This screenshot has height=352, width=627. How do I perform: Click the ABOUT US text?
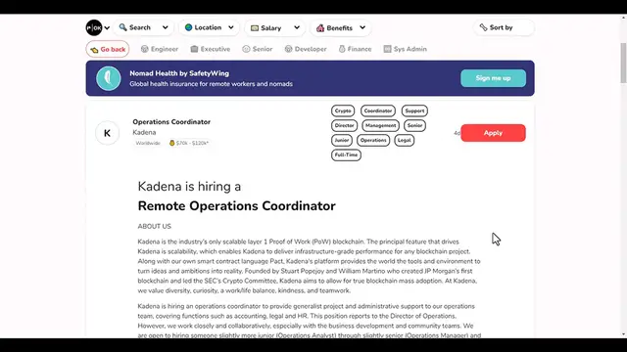click(155, 226)
